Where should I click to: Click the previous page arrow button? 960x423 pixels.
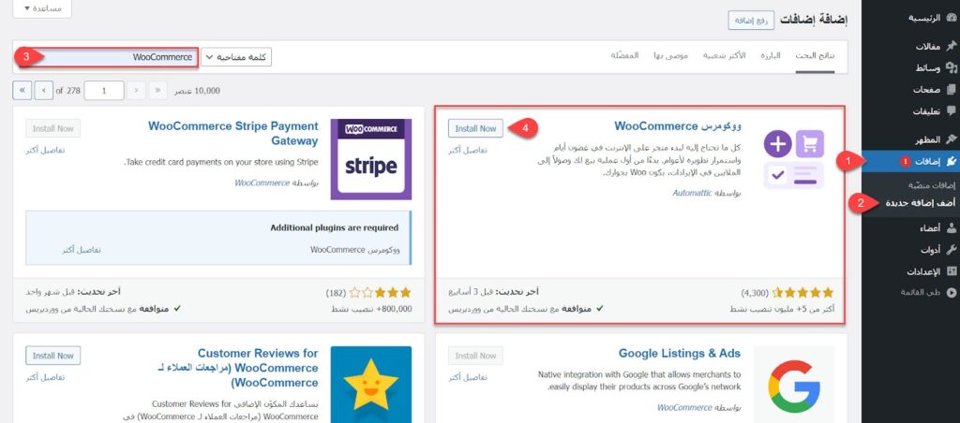pos(137,91)
